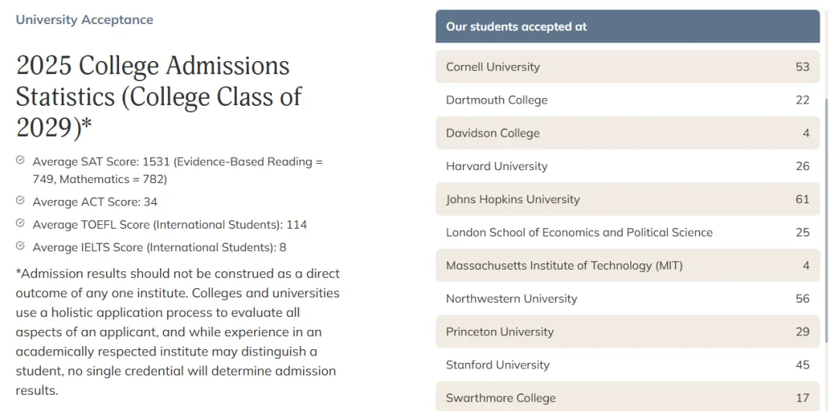This screenshot has width=835, height=411.
Task: Click the 2025 College Admissions Statistics heading
Action: tap(158, 97)
